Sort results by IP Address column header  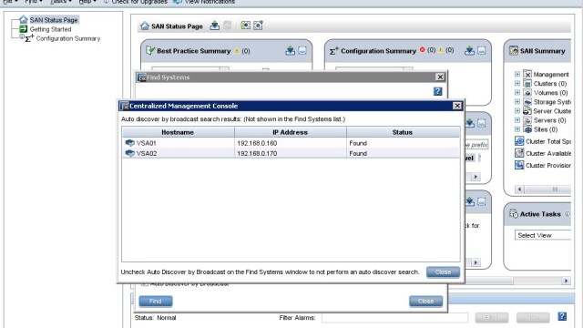pyautogui.click(x=291, y=132)
